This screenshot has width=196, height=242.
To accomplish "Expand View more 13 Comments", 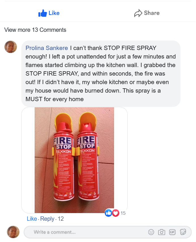I will click(35, 30).
